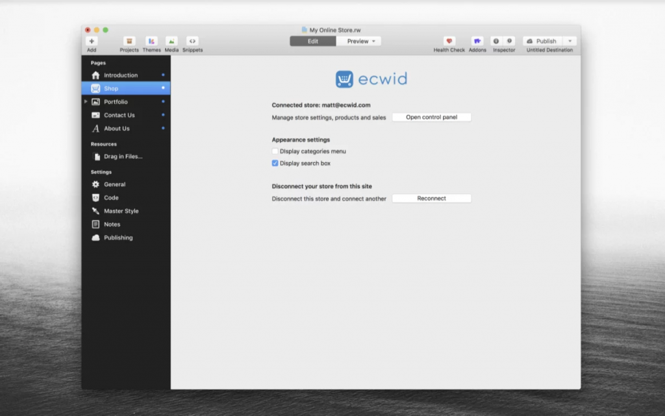
Task: Click Open control panel button
Action: click(x=431, y=117)
